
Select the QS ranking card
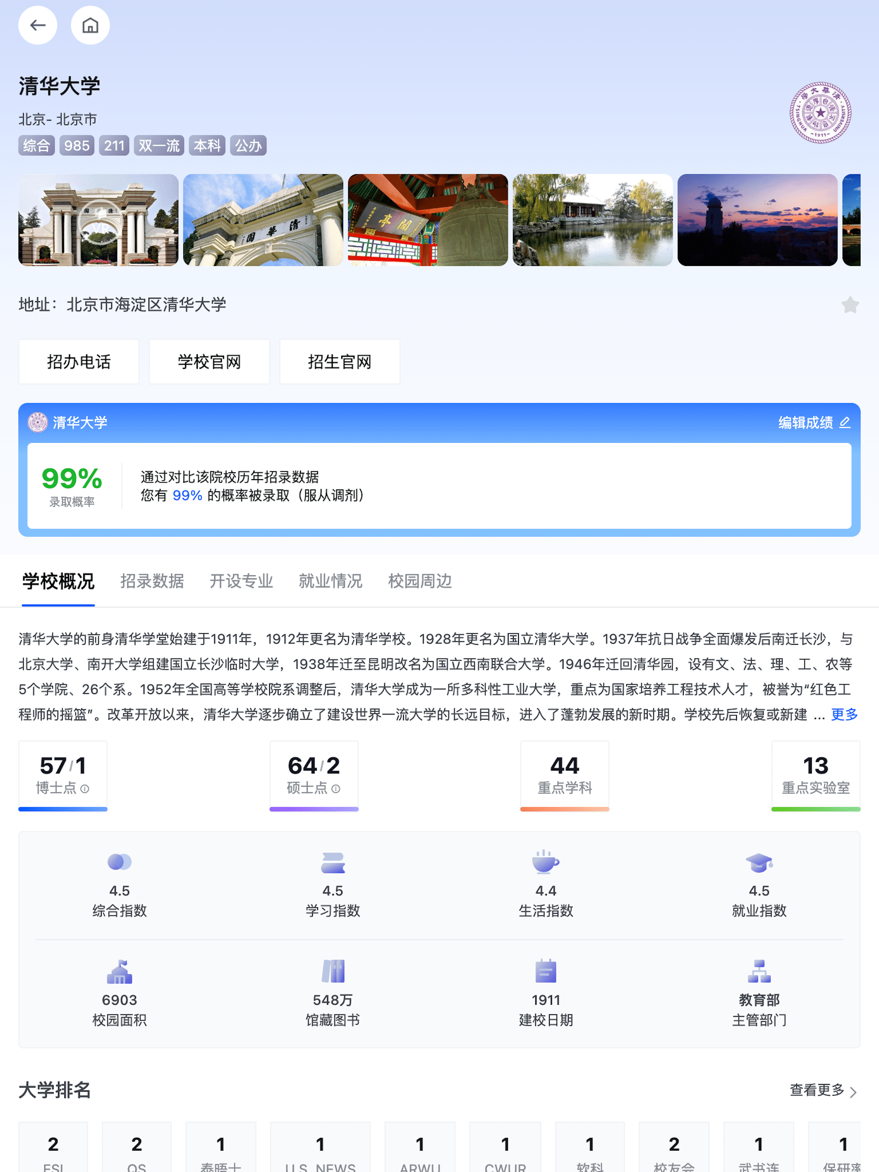click(x=137, y=1147)
